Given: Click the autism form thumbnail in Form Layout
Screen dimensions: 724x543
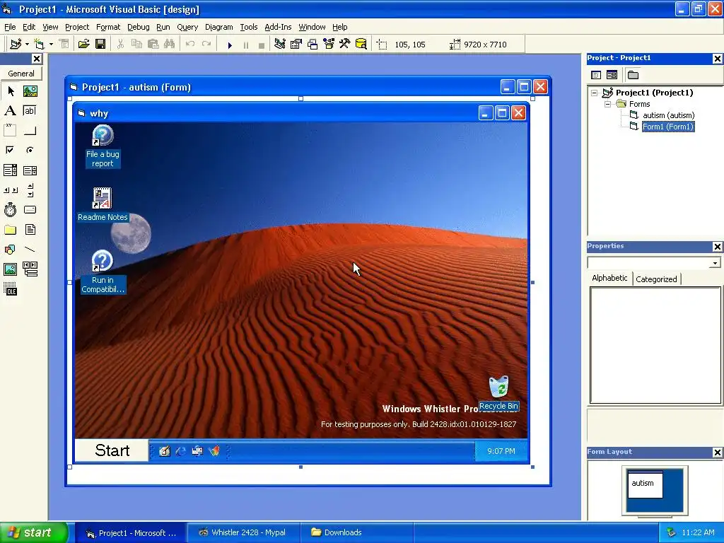Looking at the screenshot, I should [x=645, y=484].
